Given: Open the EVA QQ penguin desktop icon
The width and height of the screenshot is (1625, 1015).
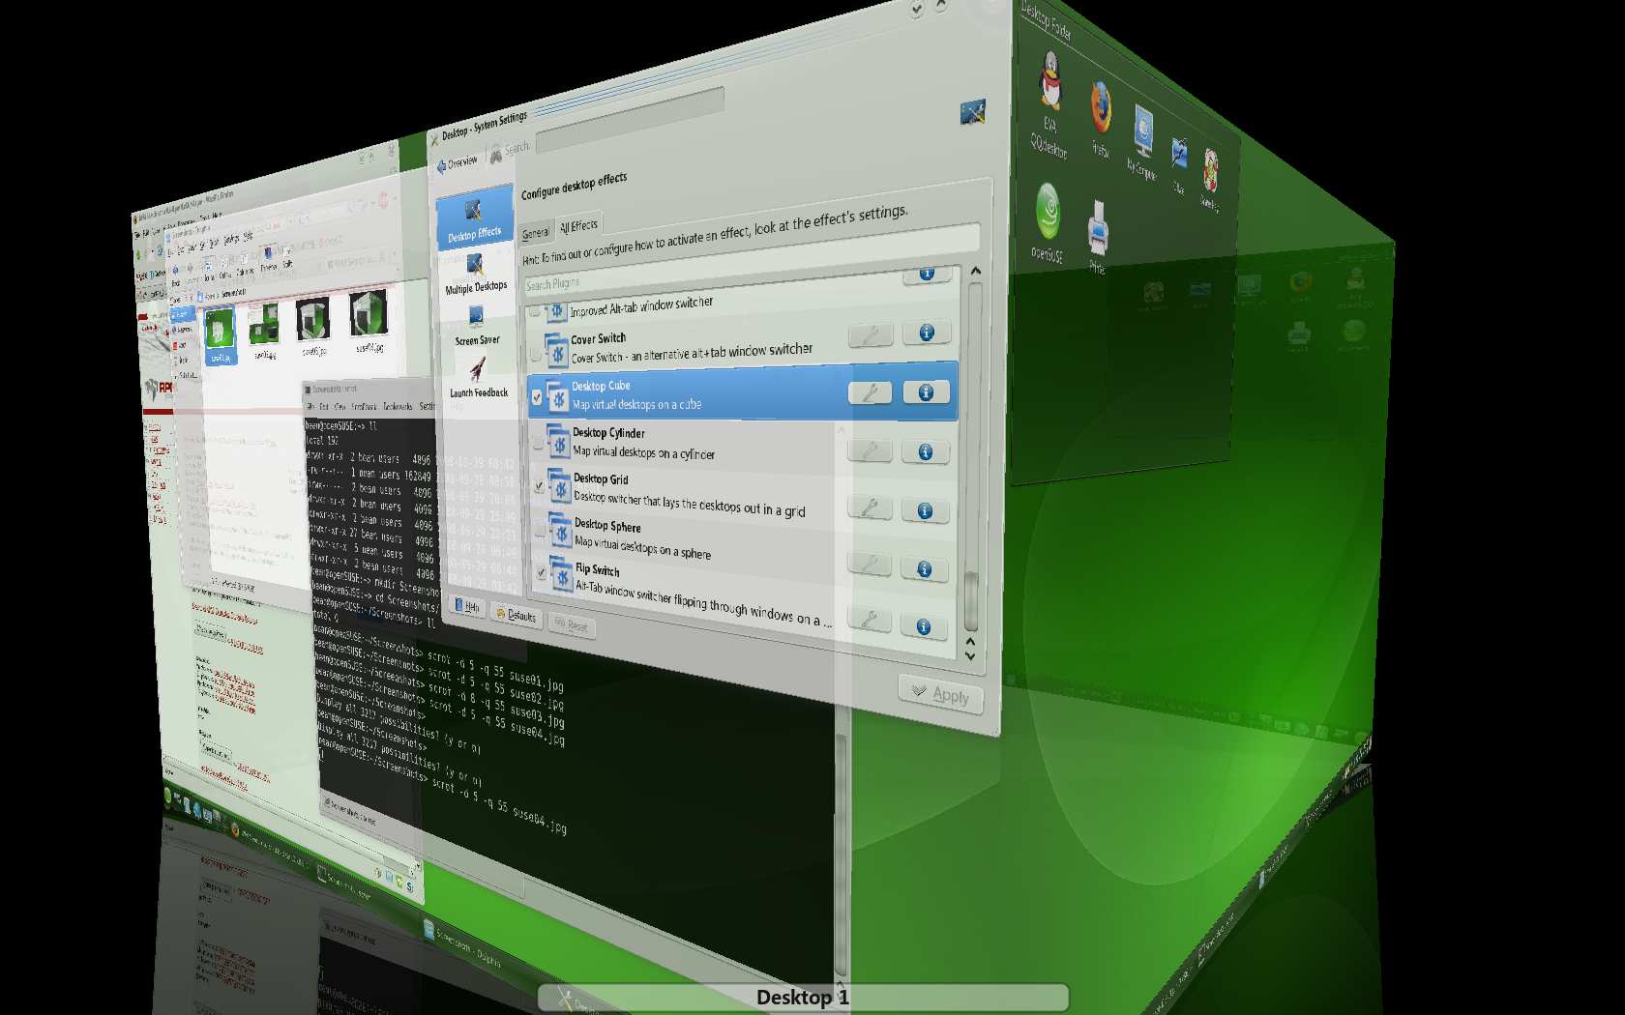Looking at the screenshot, I should pyautogui.click(x=1050, y=81).
